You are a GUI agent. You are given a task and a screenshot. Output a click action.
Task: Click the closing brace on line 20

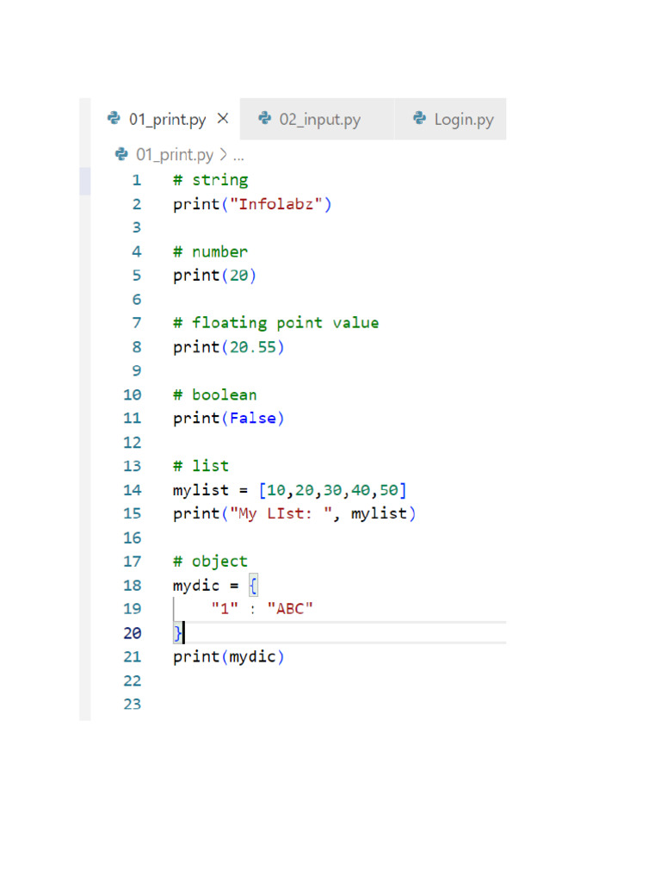click(x=177, y=633)
